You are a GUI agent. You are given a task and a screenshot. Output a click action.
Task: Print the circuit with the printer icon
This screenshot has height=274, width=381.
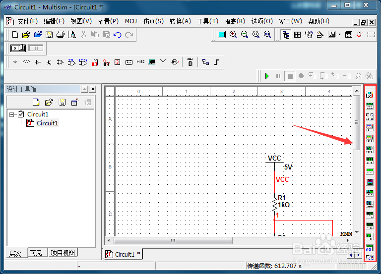pyautogui.click(x=60, y=35)
